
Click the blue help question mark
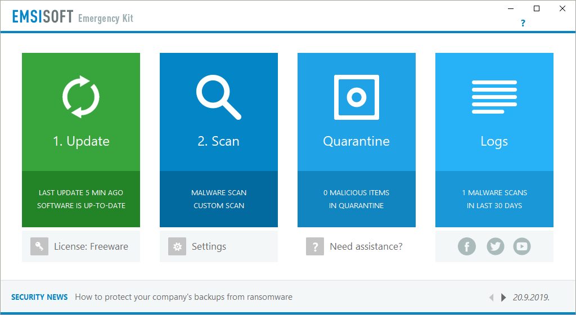tap(523, 23)
